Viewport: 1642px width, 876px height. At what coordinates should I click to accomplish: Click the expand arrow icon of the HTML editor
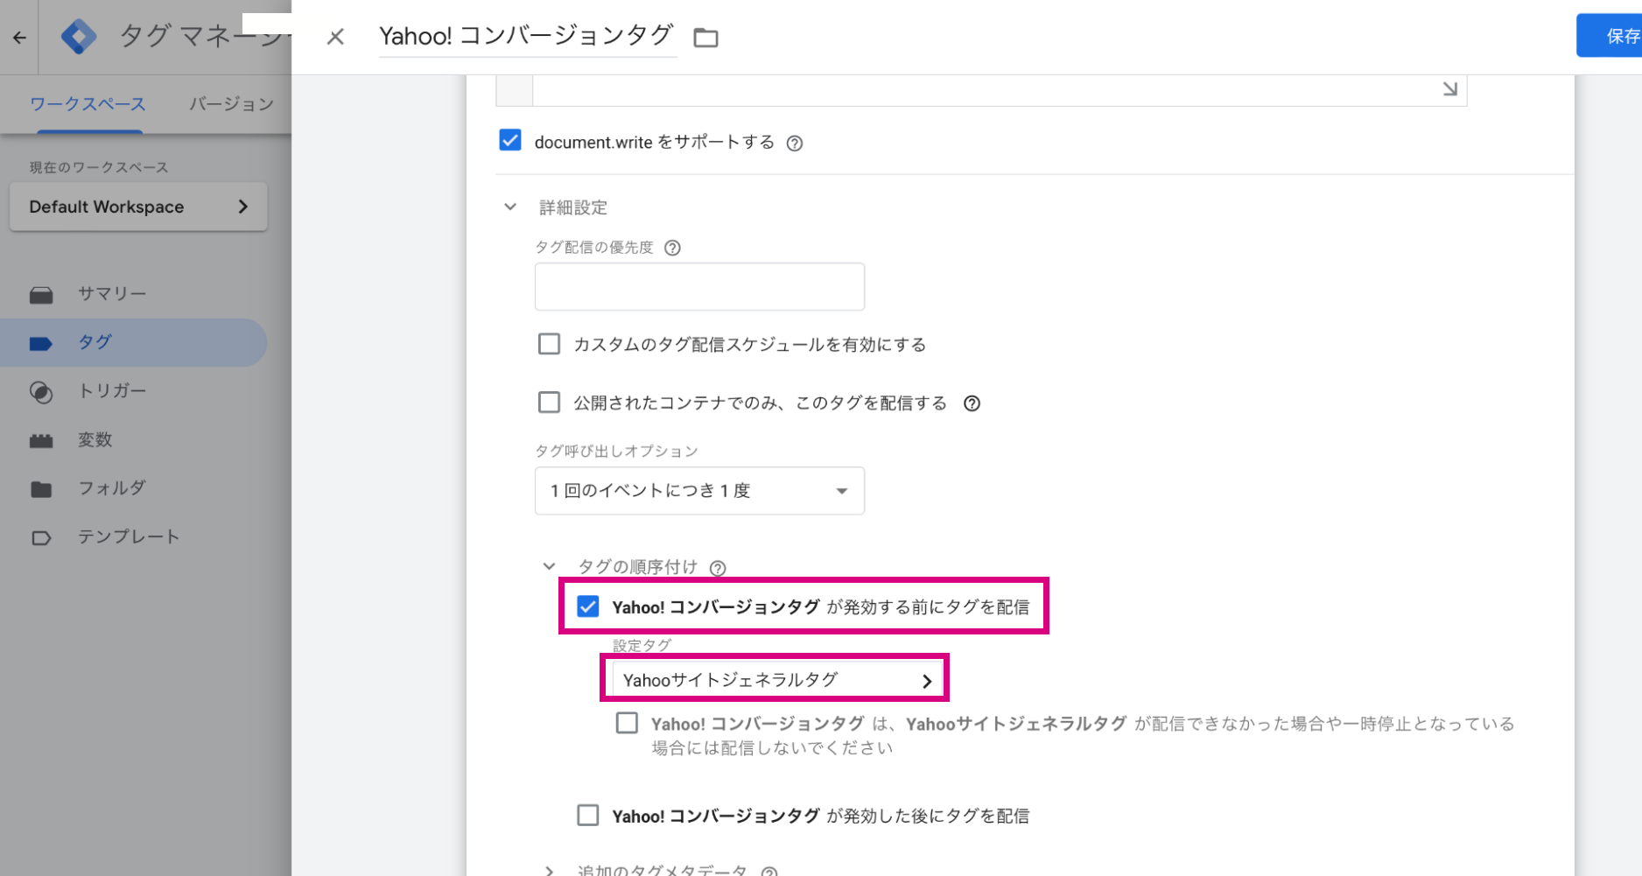(1449, 88)
